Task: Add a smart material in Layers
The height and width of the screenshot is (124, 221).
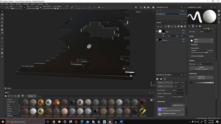Action: pos(179,27)
